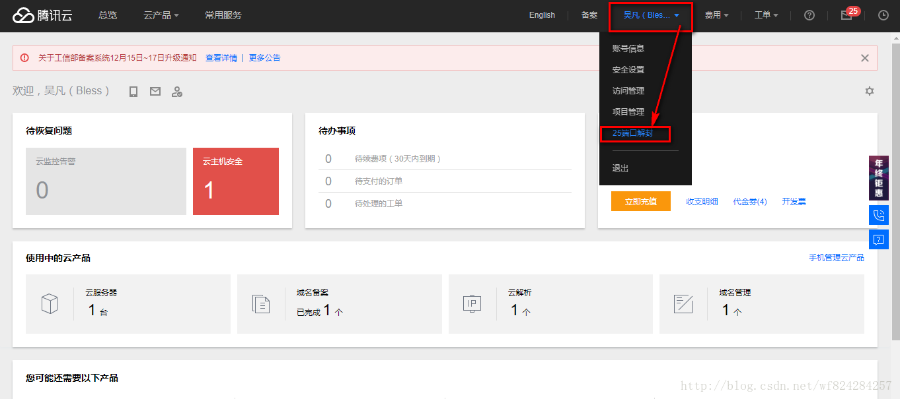900x399 pixels.
Task: Open dashboard settings gear icon
Action: click(870, 91)
